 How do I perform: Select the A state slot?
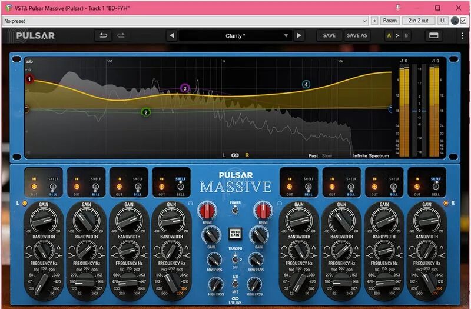(x=389, y=36)
